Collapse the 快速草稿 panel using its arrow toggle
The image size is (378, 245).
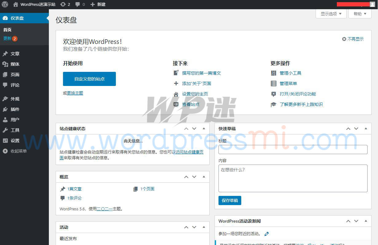tap(366, 129)
